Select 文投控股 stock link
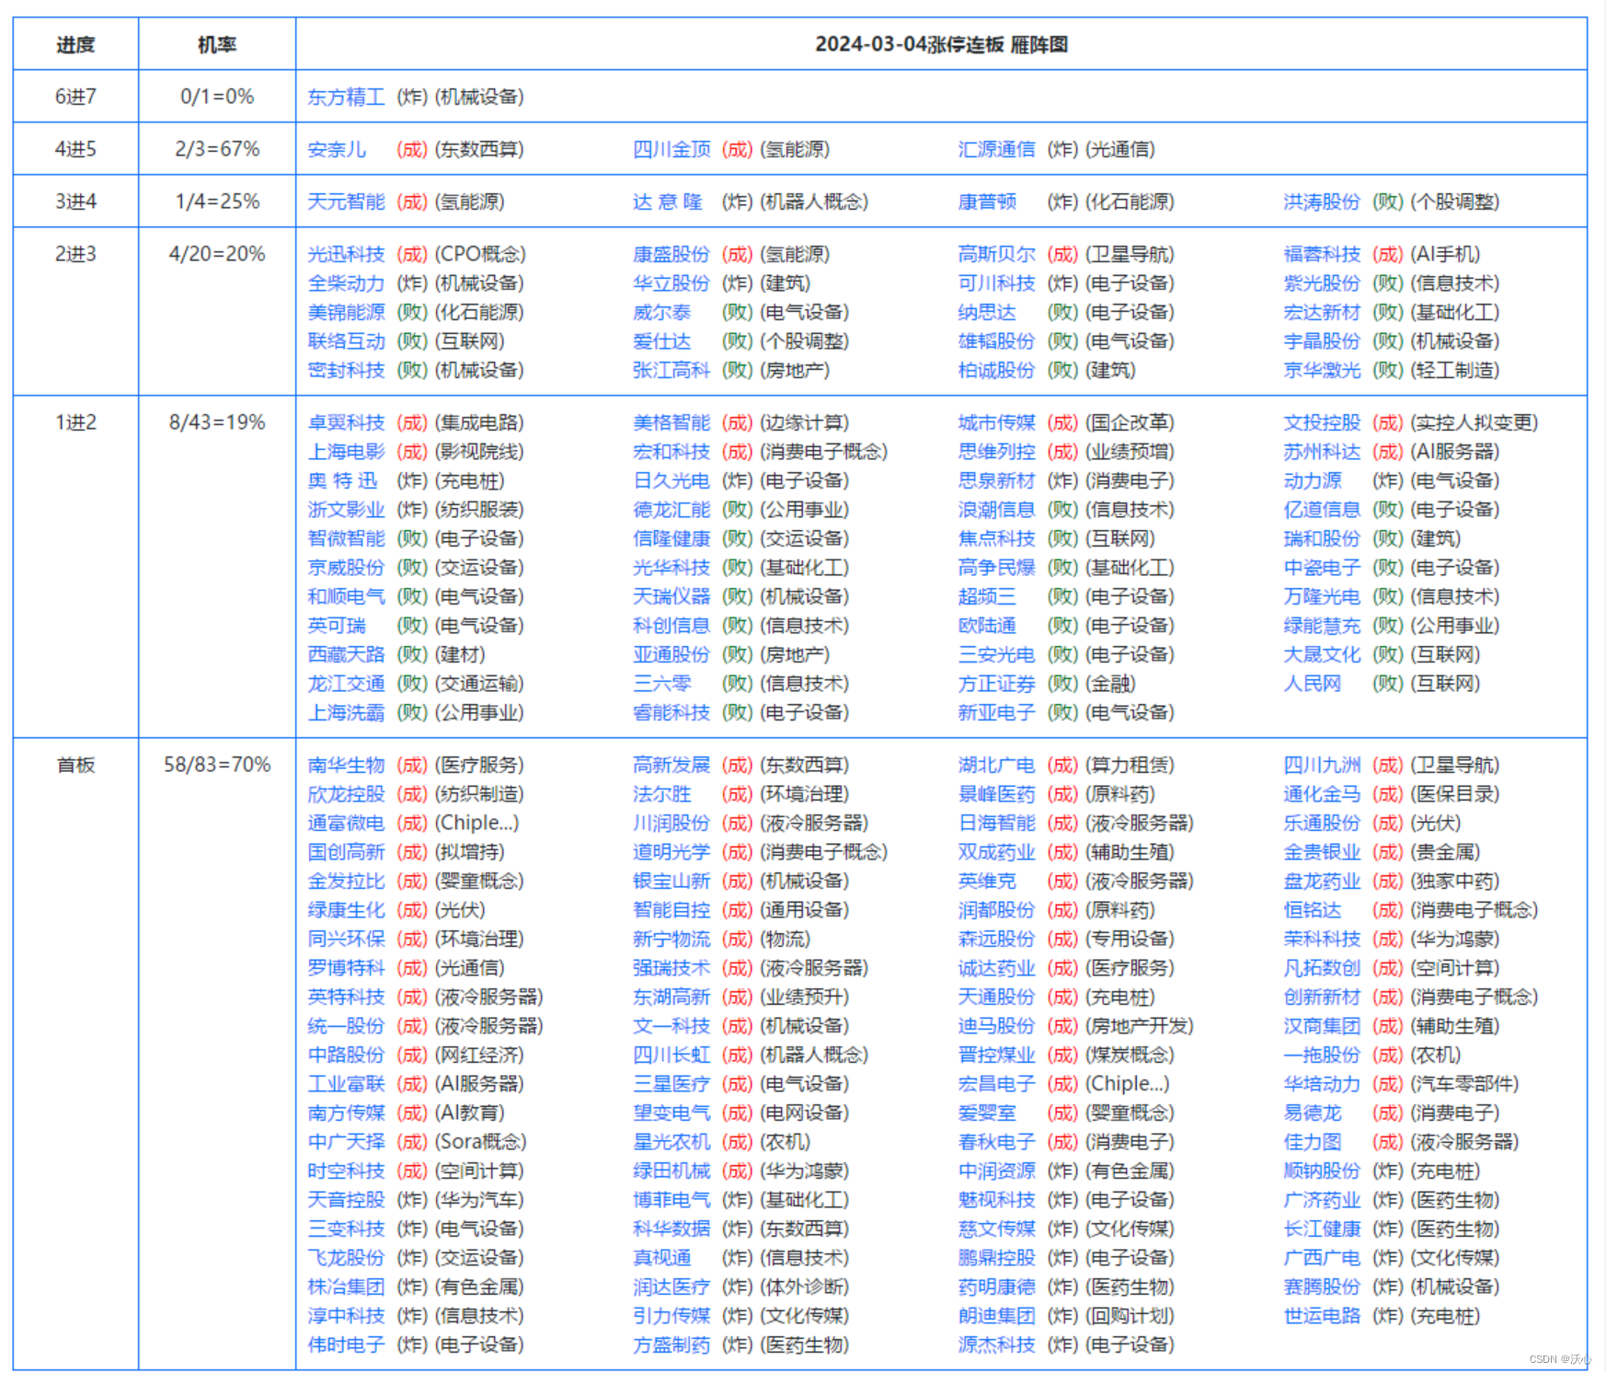 pos(1322,422)
